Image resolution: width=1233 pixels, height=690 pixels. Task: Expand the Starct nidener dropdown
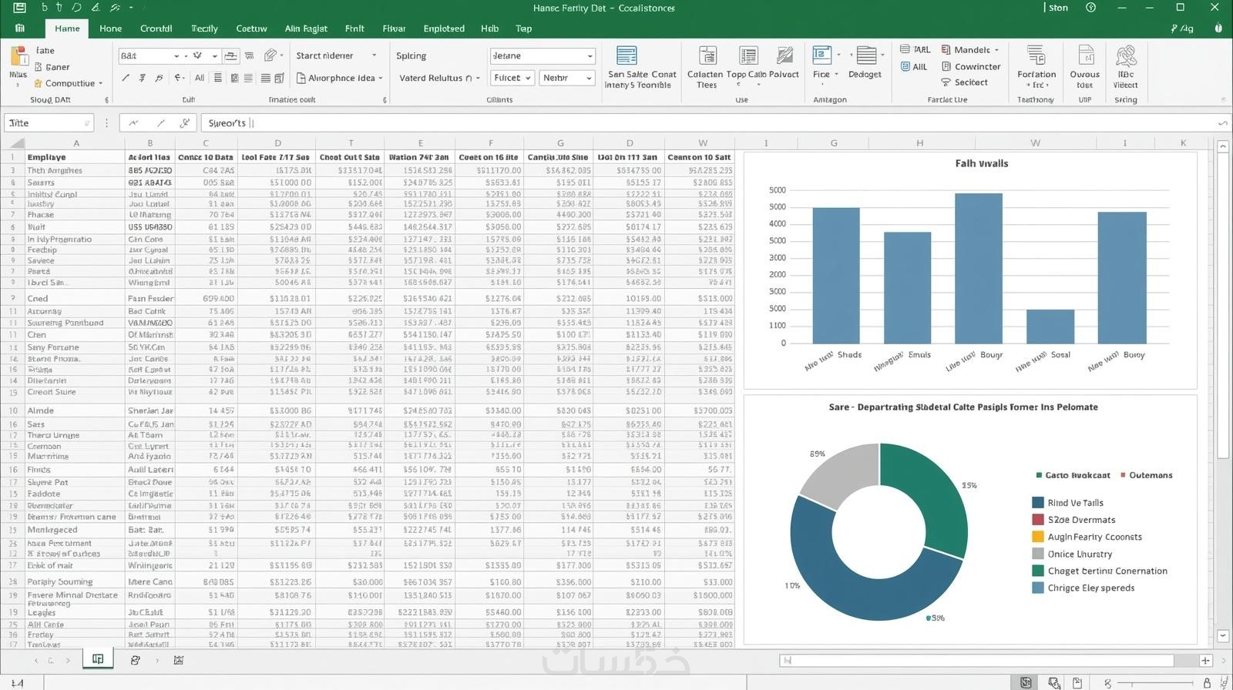click(x=375, y=55)
